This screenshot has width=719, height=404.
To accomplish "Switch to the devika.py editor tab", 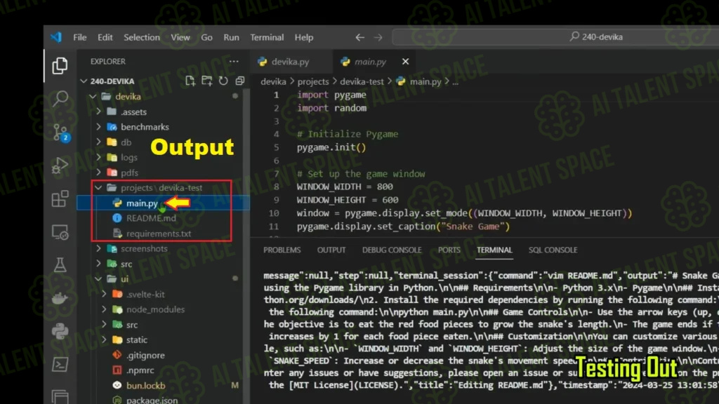I will 290,62.
